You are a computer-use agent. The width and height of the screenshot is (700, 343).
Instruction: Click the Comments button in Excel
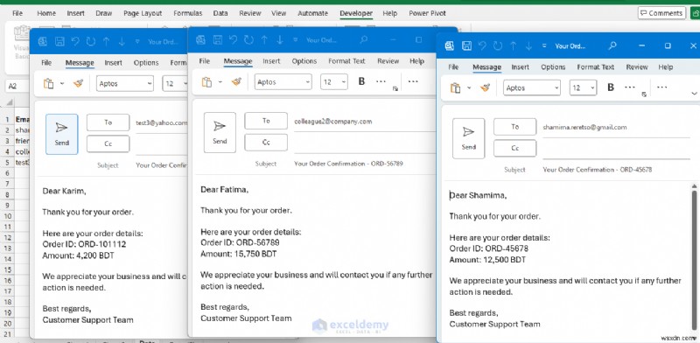pyautogui.click(x=661, y=13)
